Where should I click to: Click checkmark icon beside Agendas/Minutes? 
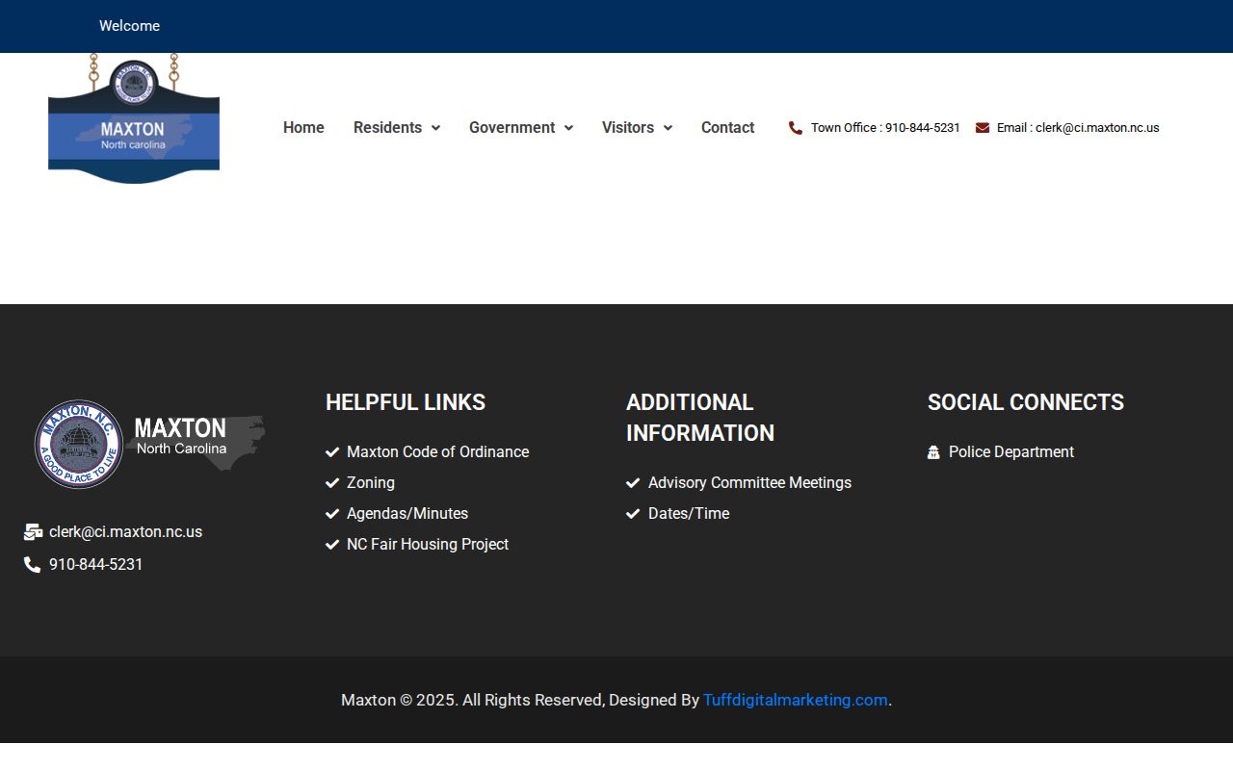[x=332, y=514]
